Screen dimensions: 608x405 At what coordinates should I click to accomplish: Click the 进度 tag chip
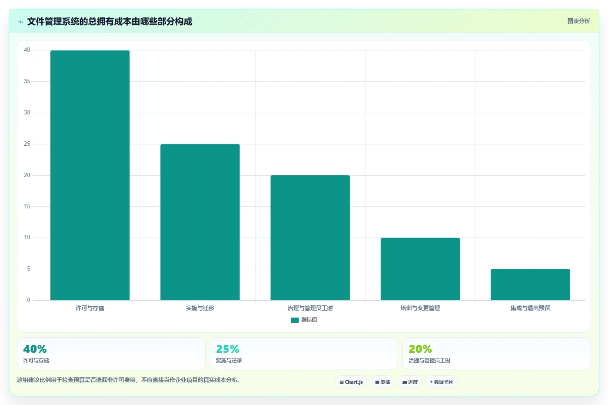[x=410, y=382]
